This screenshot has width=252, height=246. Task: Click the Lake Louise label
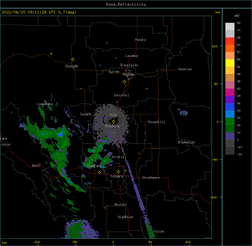click(5, 141)
